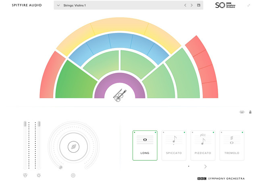The image size is (258, 182).
Task: Click the left vertical slider handle
Action: [25, 124]
